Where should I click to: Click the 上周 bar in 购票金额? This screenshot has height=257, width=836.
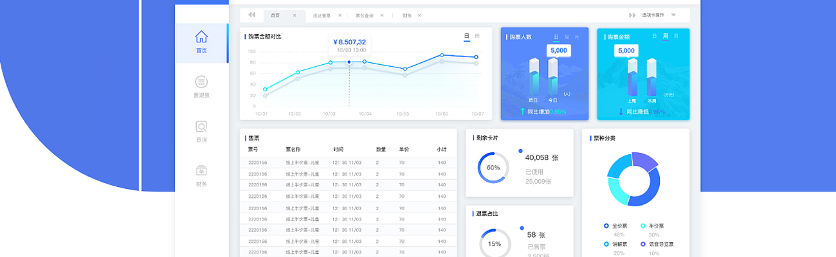[632, 76]
